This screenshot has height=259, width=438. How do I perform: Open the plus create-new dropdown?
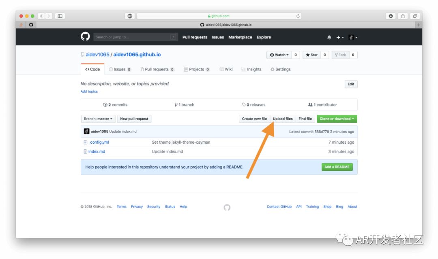340,37
